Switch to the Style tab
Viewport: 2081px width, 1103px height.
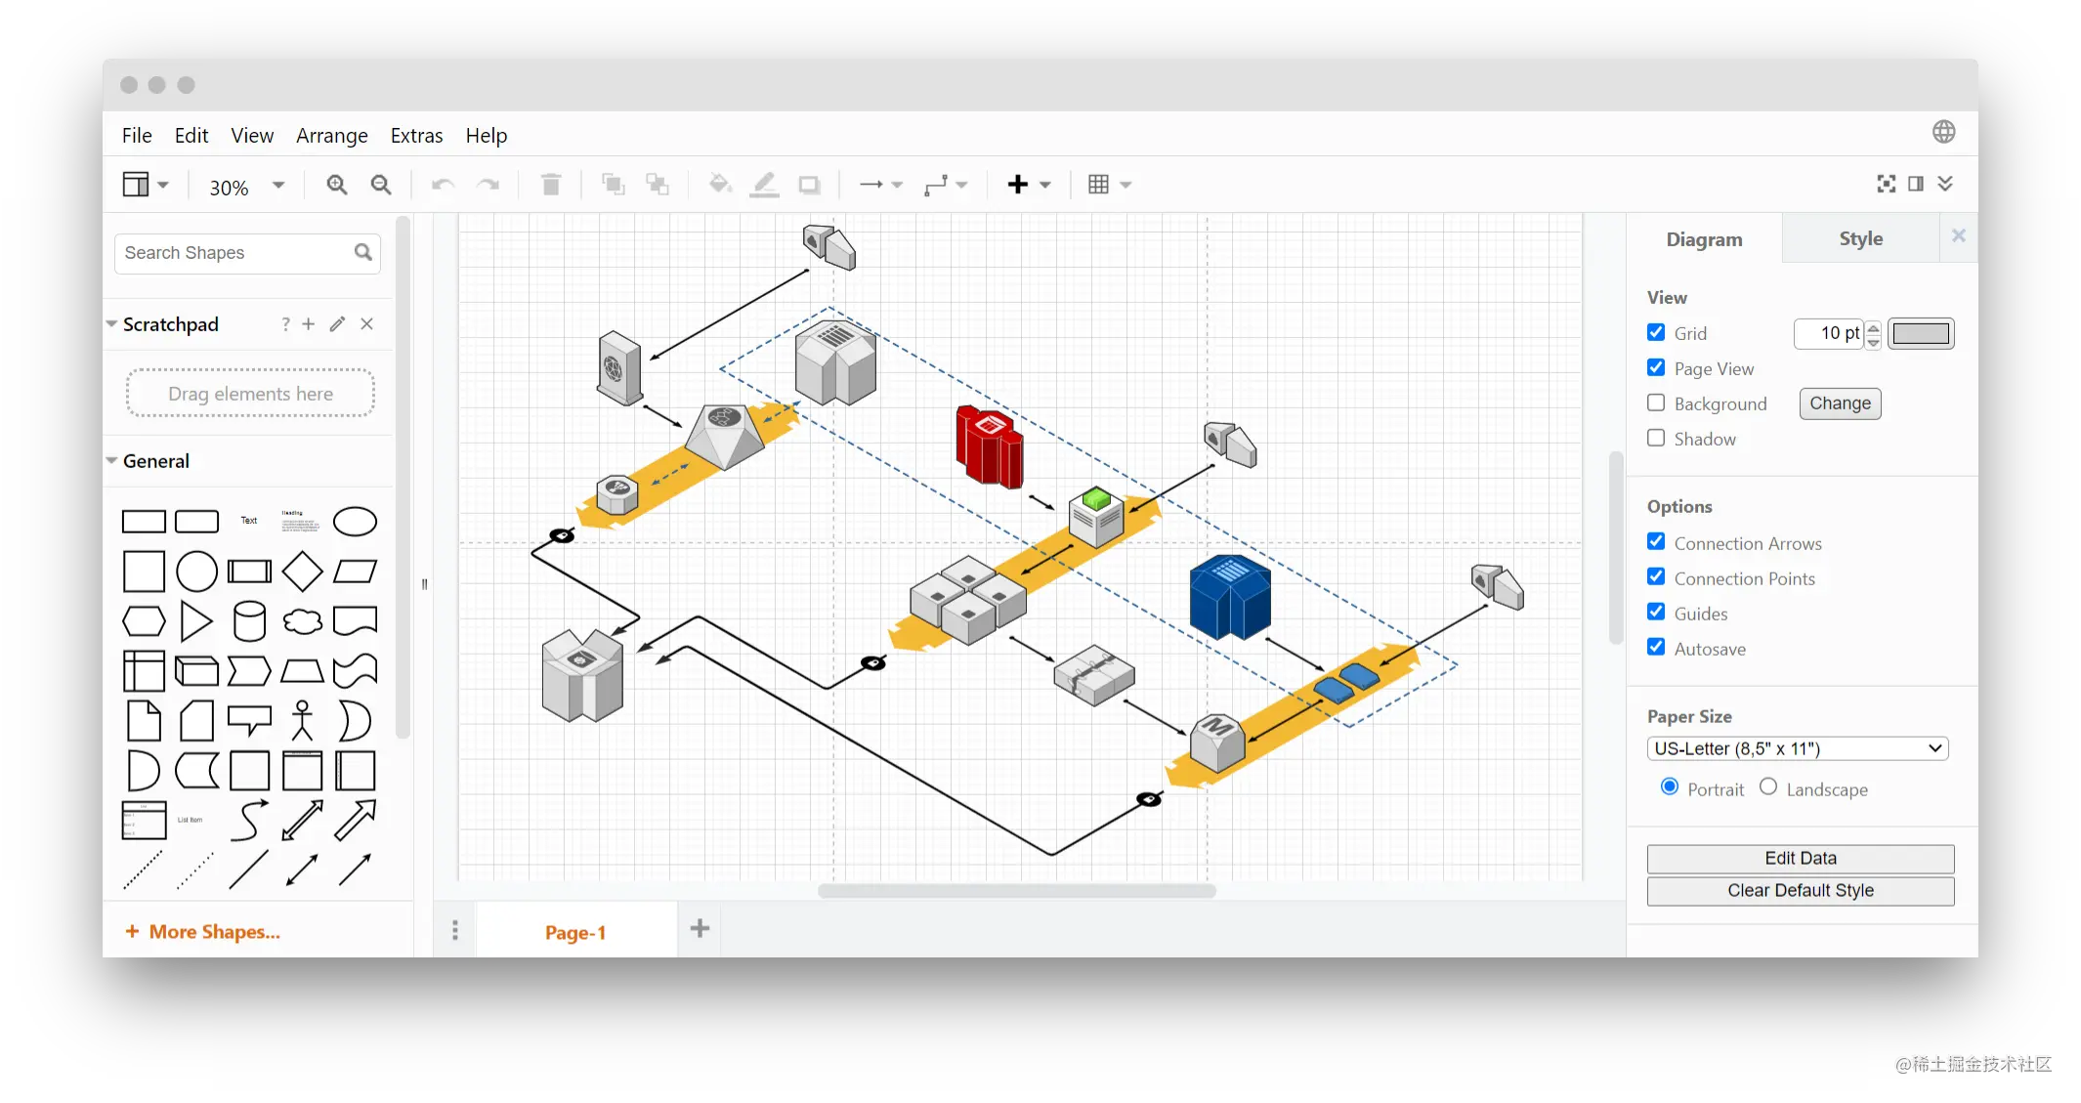click(x=1860, y=238)
